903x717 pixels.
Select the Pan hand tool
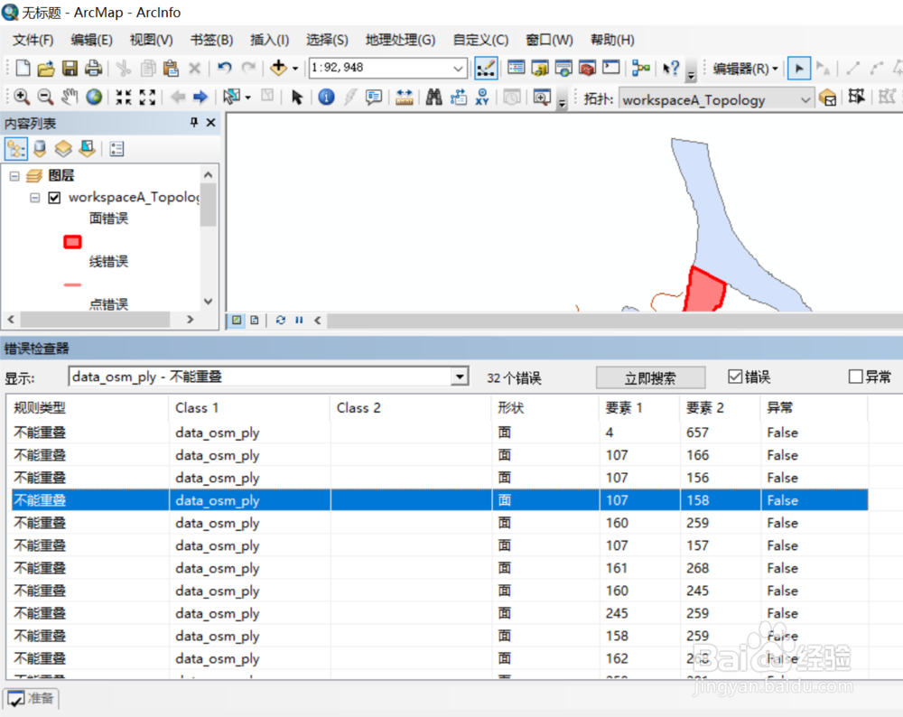(70, 97)
